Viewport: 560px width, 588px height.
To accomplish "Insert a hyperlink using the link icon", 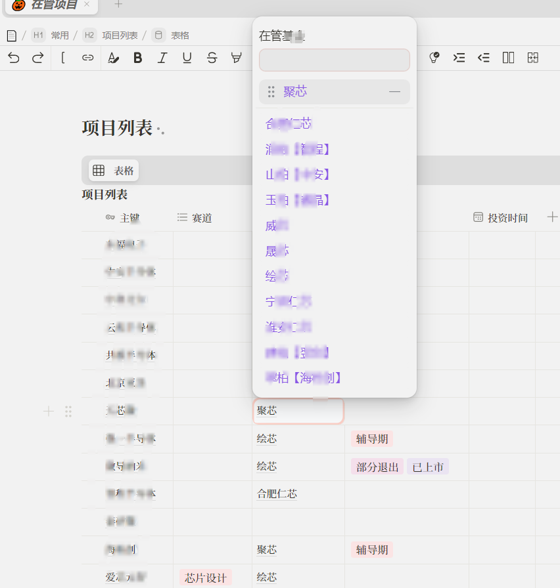I will click(x=87, y=58).
